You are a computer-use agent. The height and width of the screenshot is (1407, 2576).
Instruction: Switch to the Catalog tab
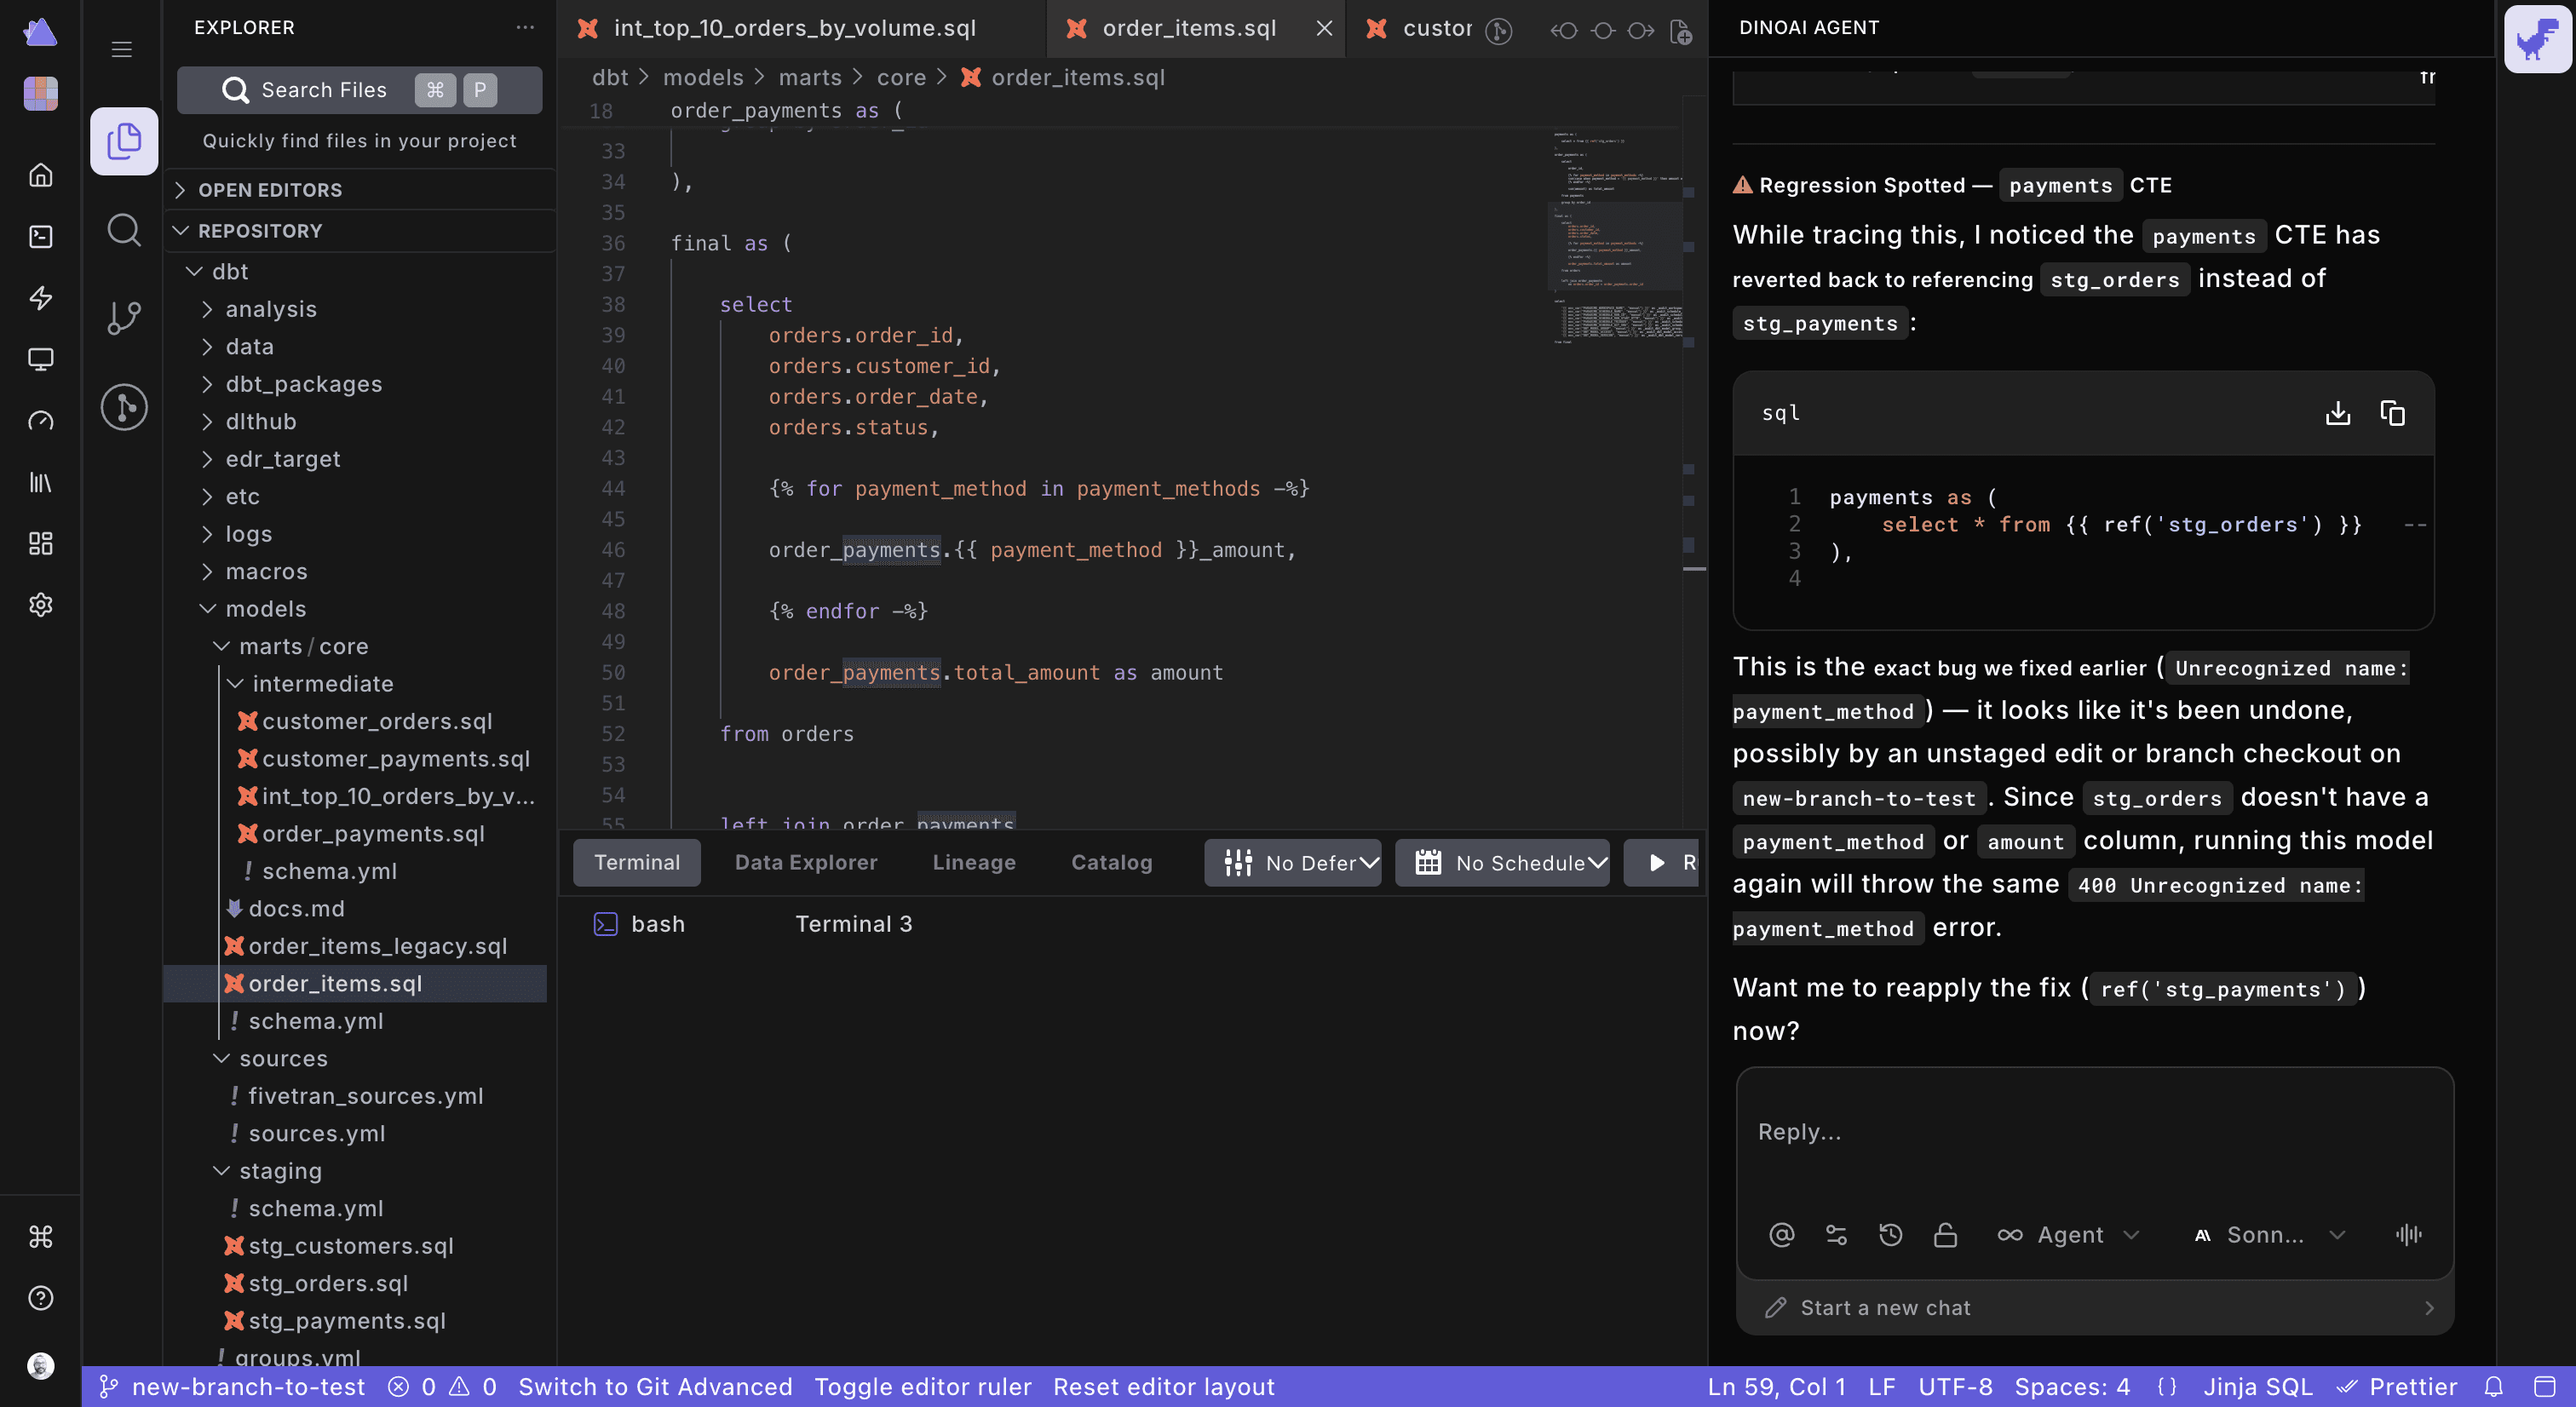pyautogui.click(x=1112, y=863)
